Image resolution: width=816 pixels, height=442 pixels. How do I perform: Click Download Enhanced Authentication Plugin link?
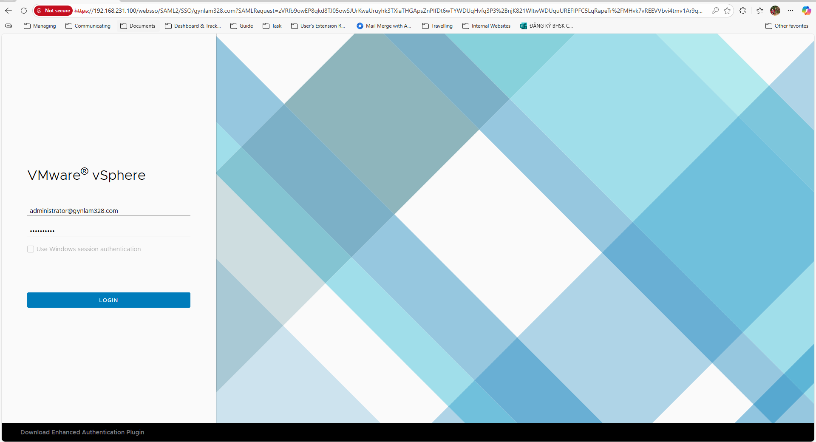point(82,432)
